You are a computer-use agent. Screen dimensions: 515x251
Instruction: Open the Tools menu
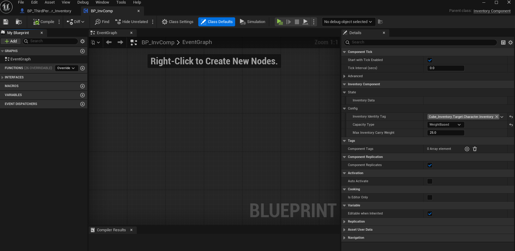[x=121, y=2]
